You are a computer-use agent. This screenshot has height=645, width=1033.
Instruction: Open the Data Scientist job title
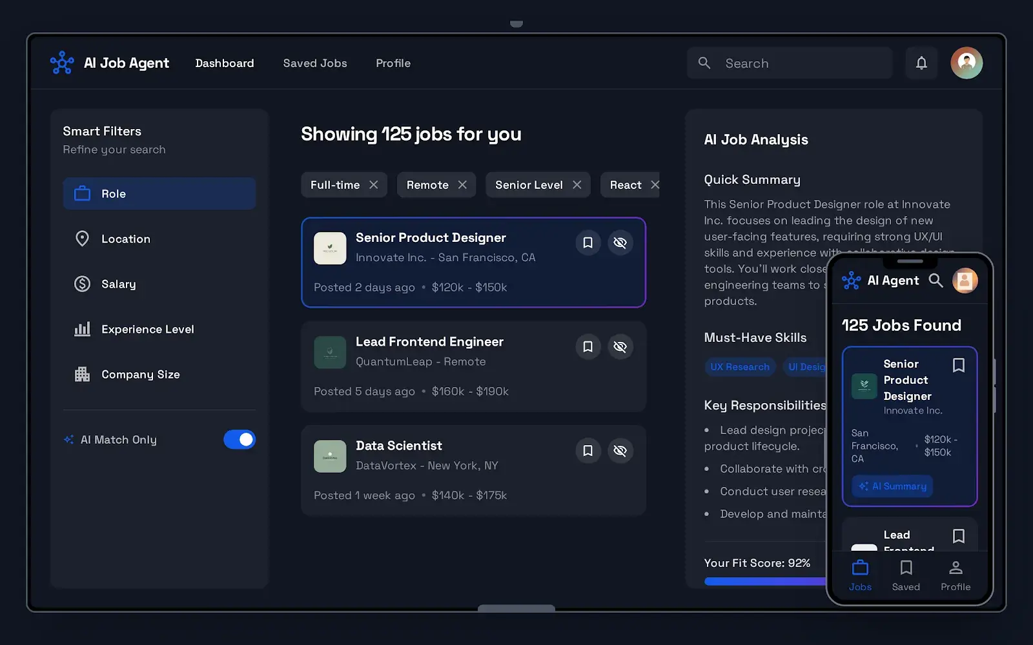[399, 445]
